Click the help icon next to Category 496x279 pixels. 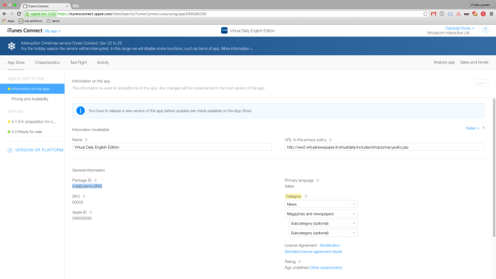306,196
